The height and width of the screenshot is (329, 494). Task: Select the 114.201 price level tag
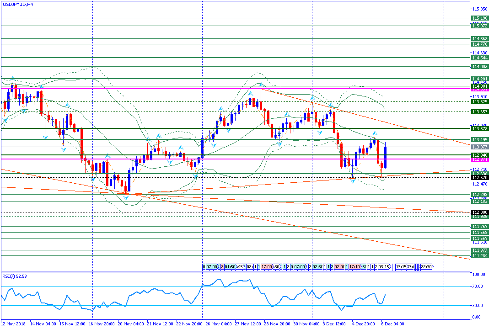tap(480, 79)
